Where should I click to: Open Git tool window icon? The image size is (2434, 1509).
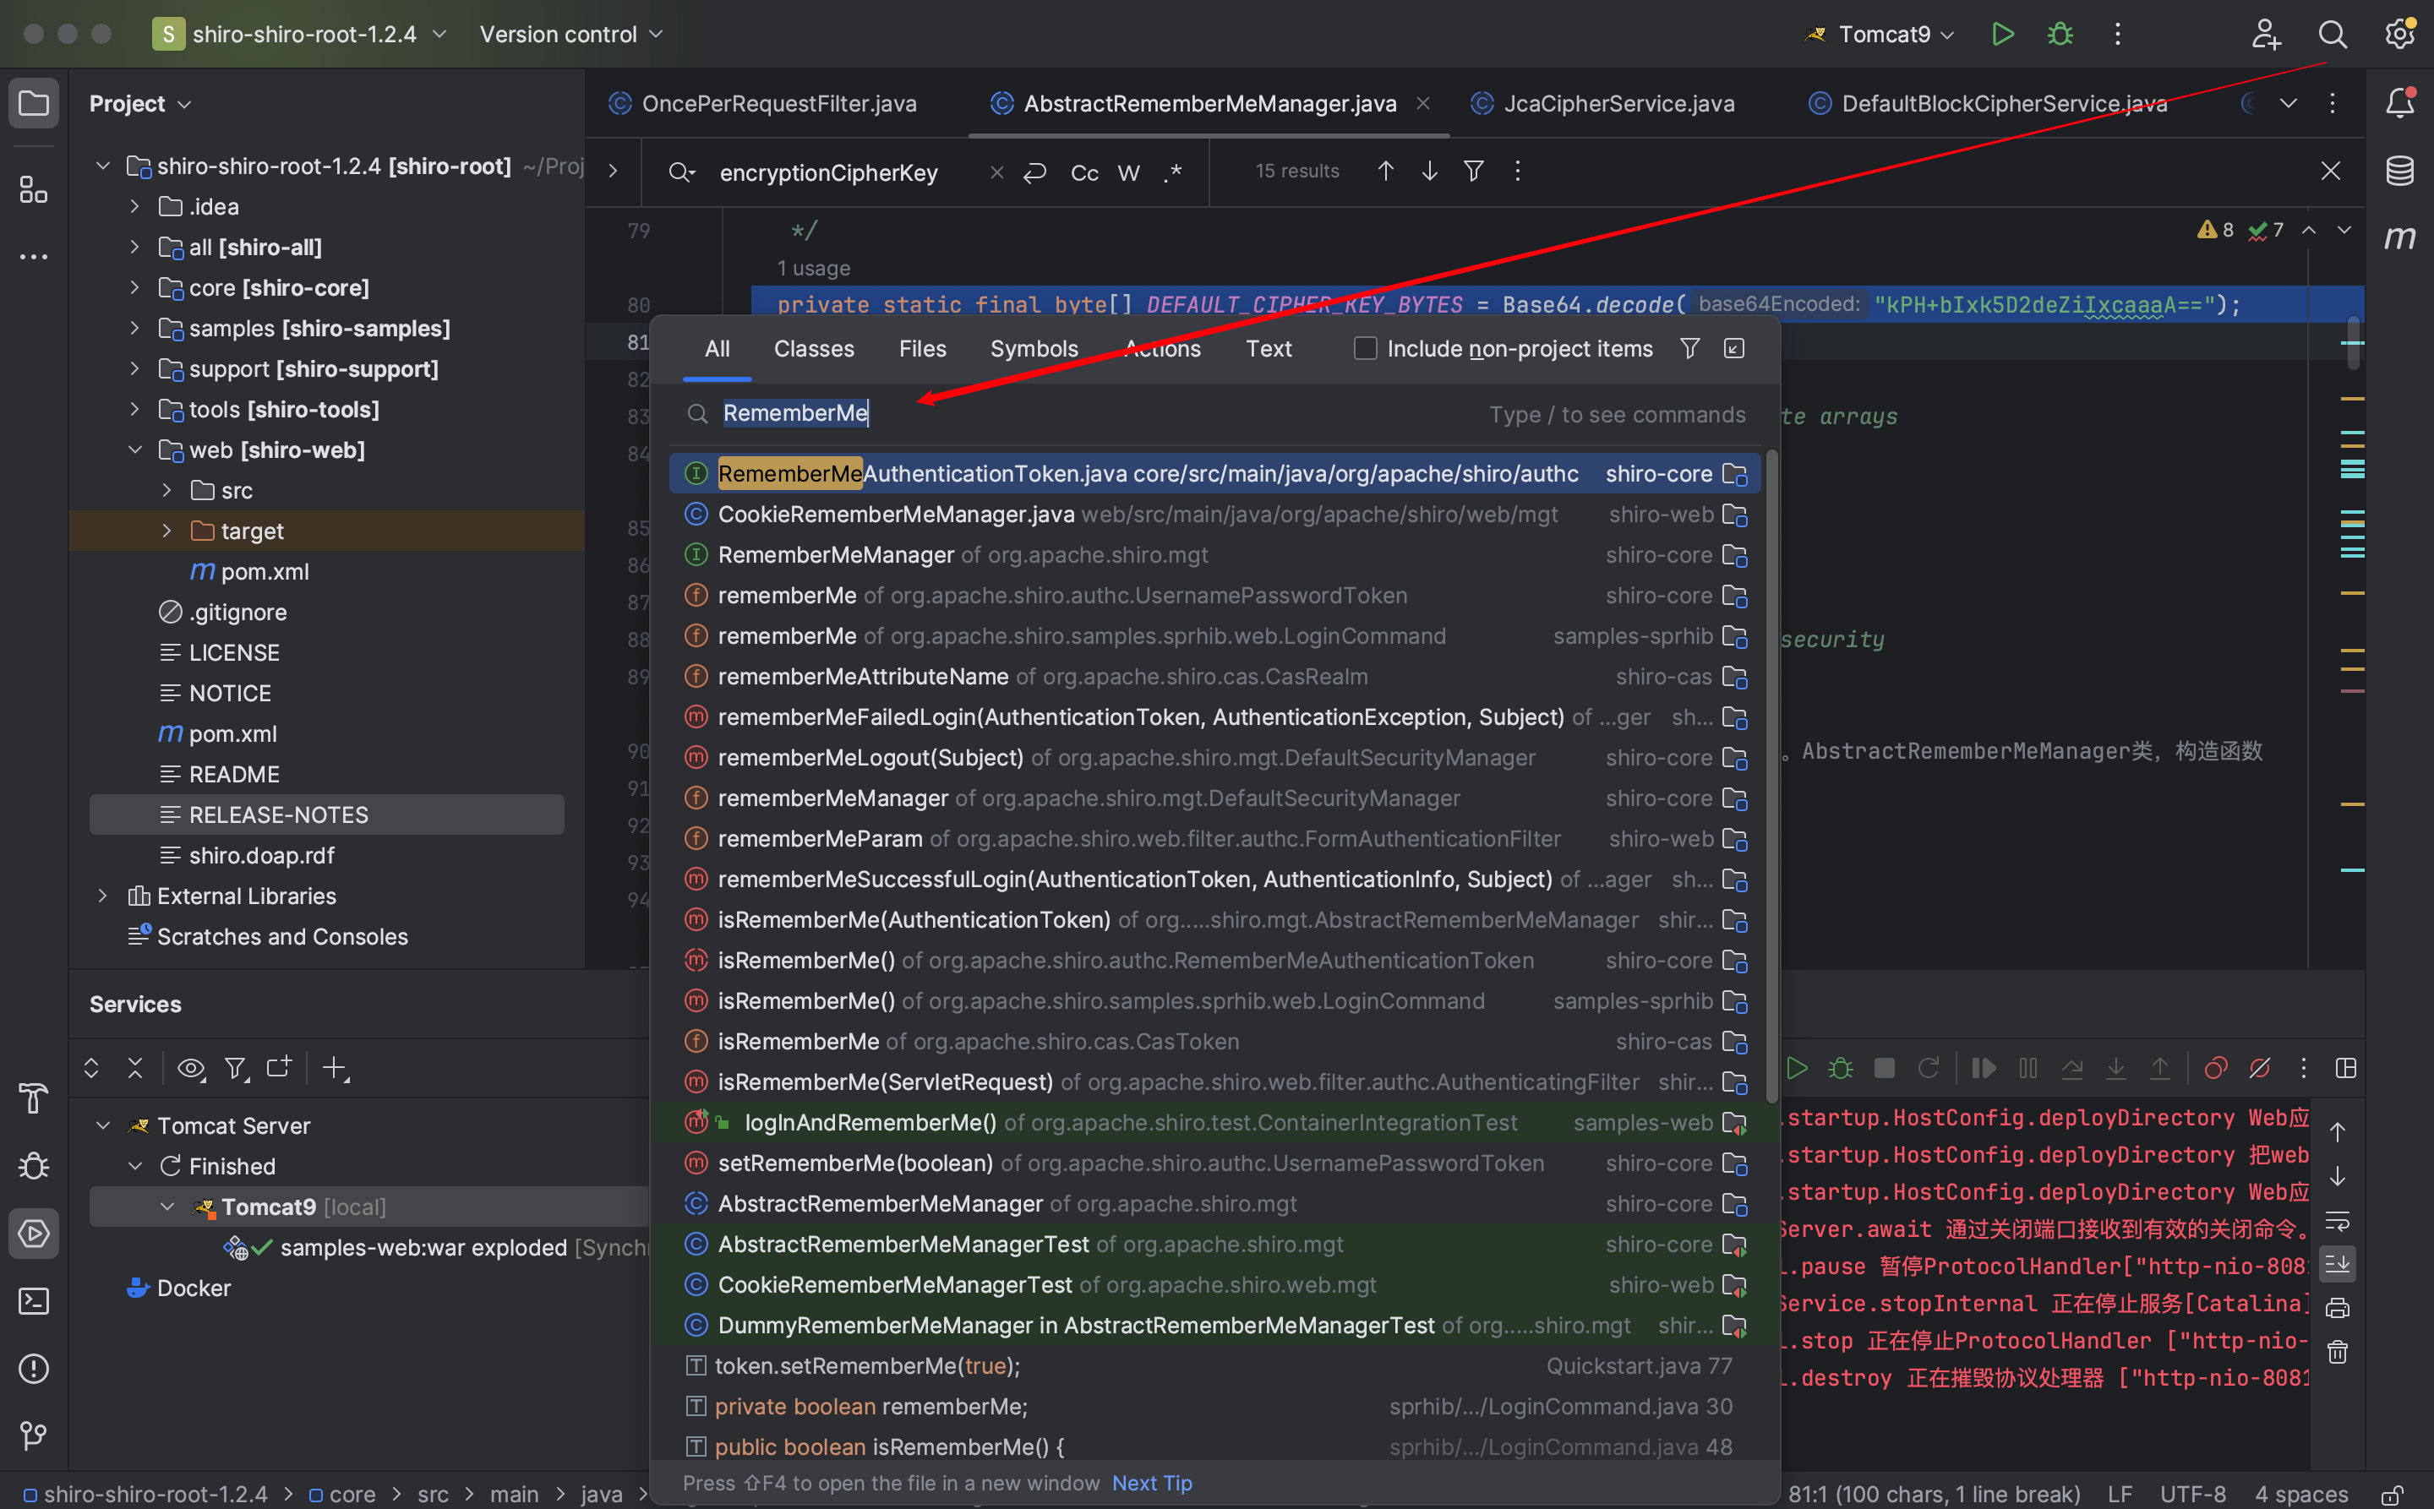pos(34,1435)
